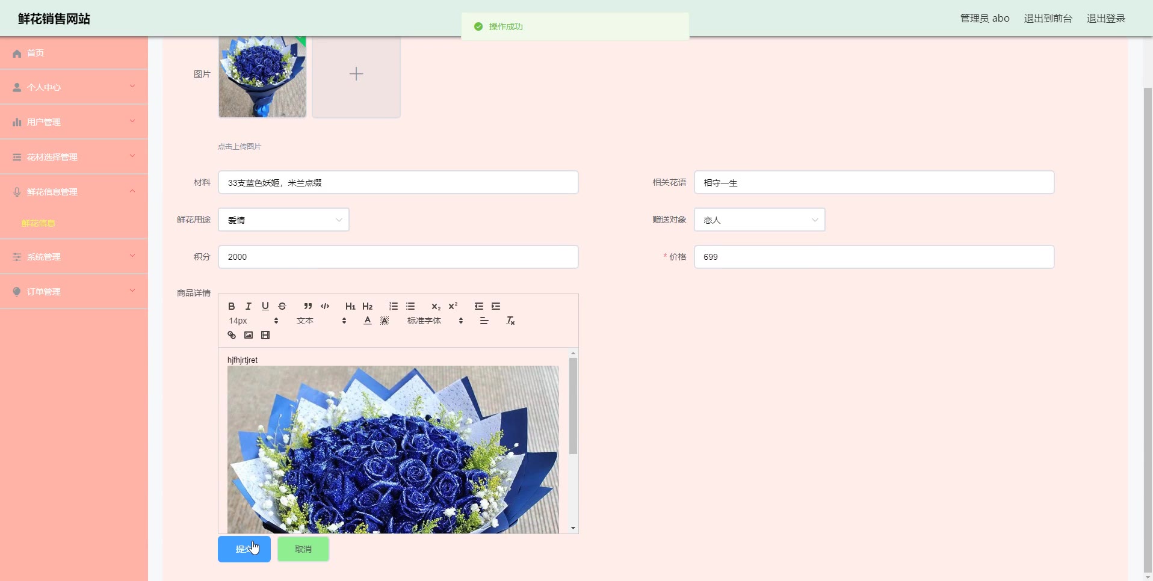Go to 首页 in the sidebar
This screenshot has width=1153, height=581.
point(74,53)
